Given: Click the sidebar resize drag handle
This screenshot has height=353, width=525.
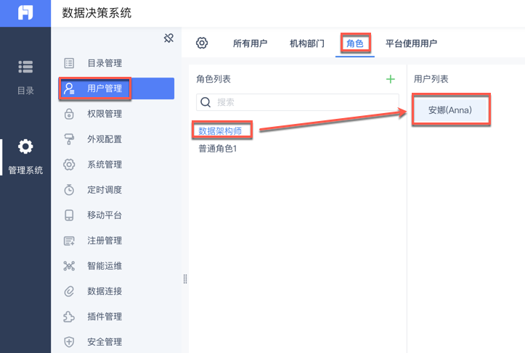Looking at the screenshot, I should (x=185, y=279).
